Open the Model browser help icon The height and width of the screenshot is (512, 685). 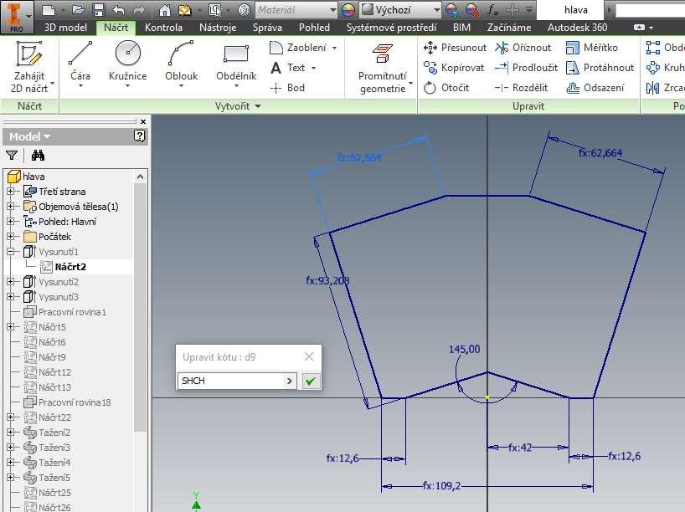coord(139,136)
